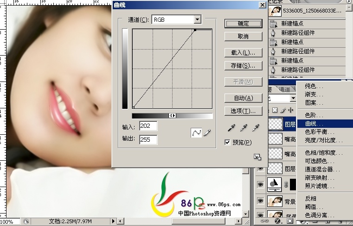Click the history snapshot thumbnail 5336005_1250668033E
The width and height of the screenshot is (353, 226).
pyautogui.click(x=275, y=11)
